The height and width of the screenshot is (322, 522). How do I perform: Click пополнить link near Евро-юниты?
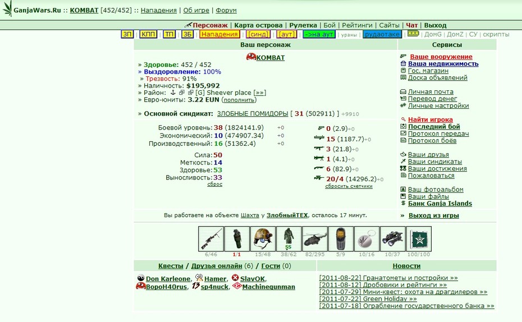click(x=239, y=100)
